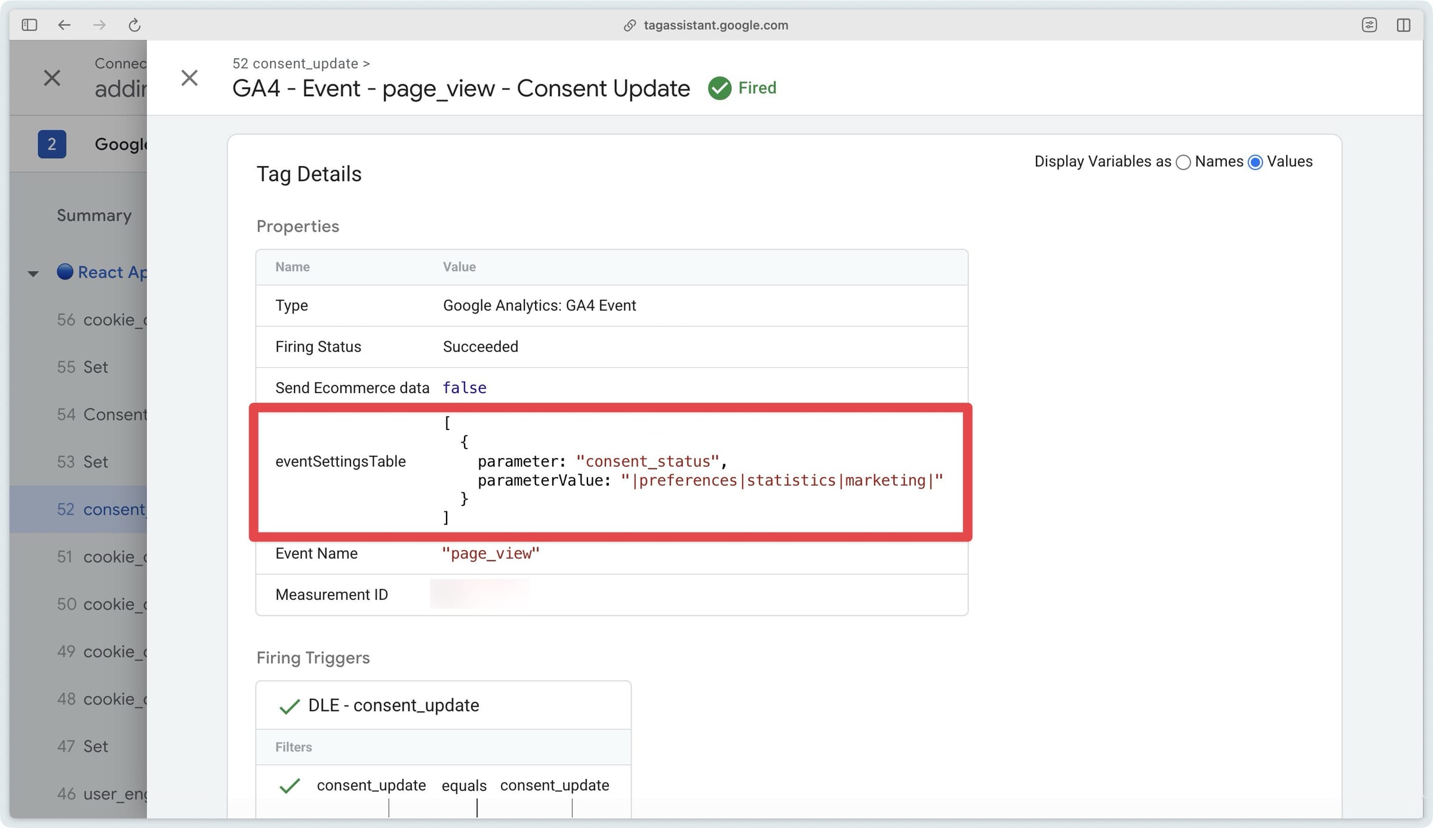Click the "consent_status" parameter value

click(x=647, y=461)
